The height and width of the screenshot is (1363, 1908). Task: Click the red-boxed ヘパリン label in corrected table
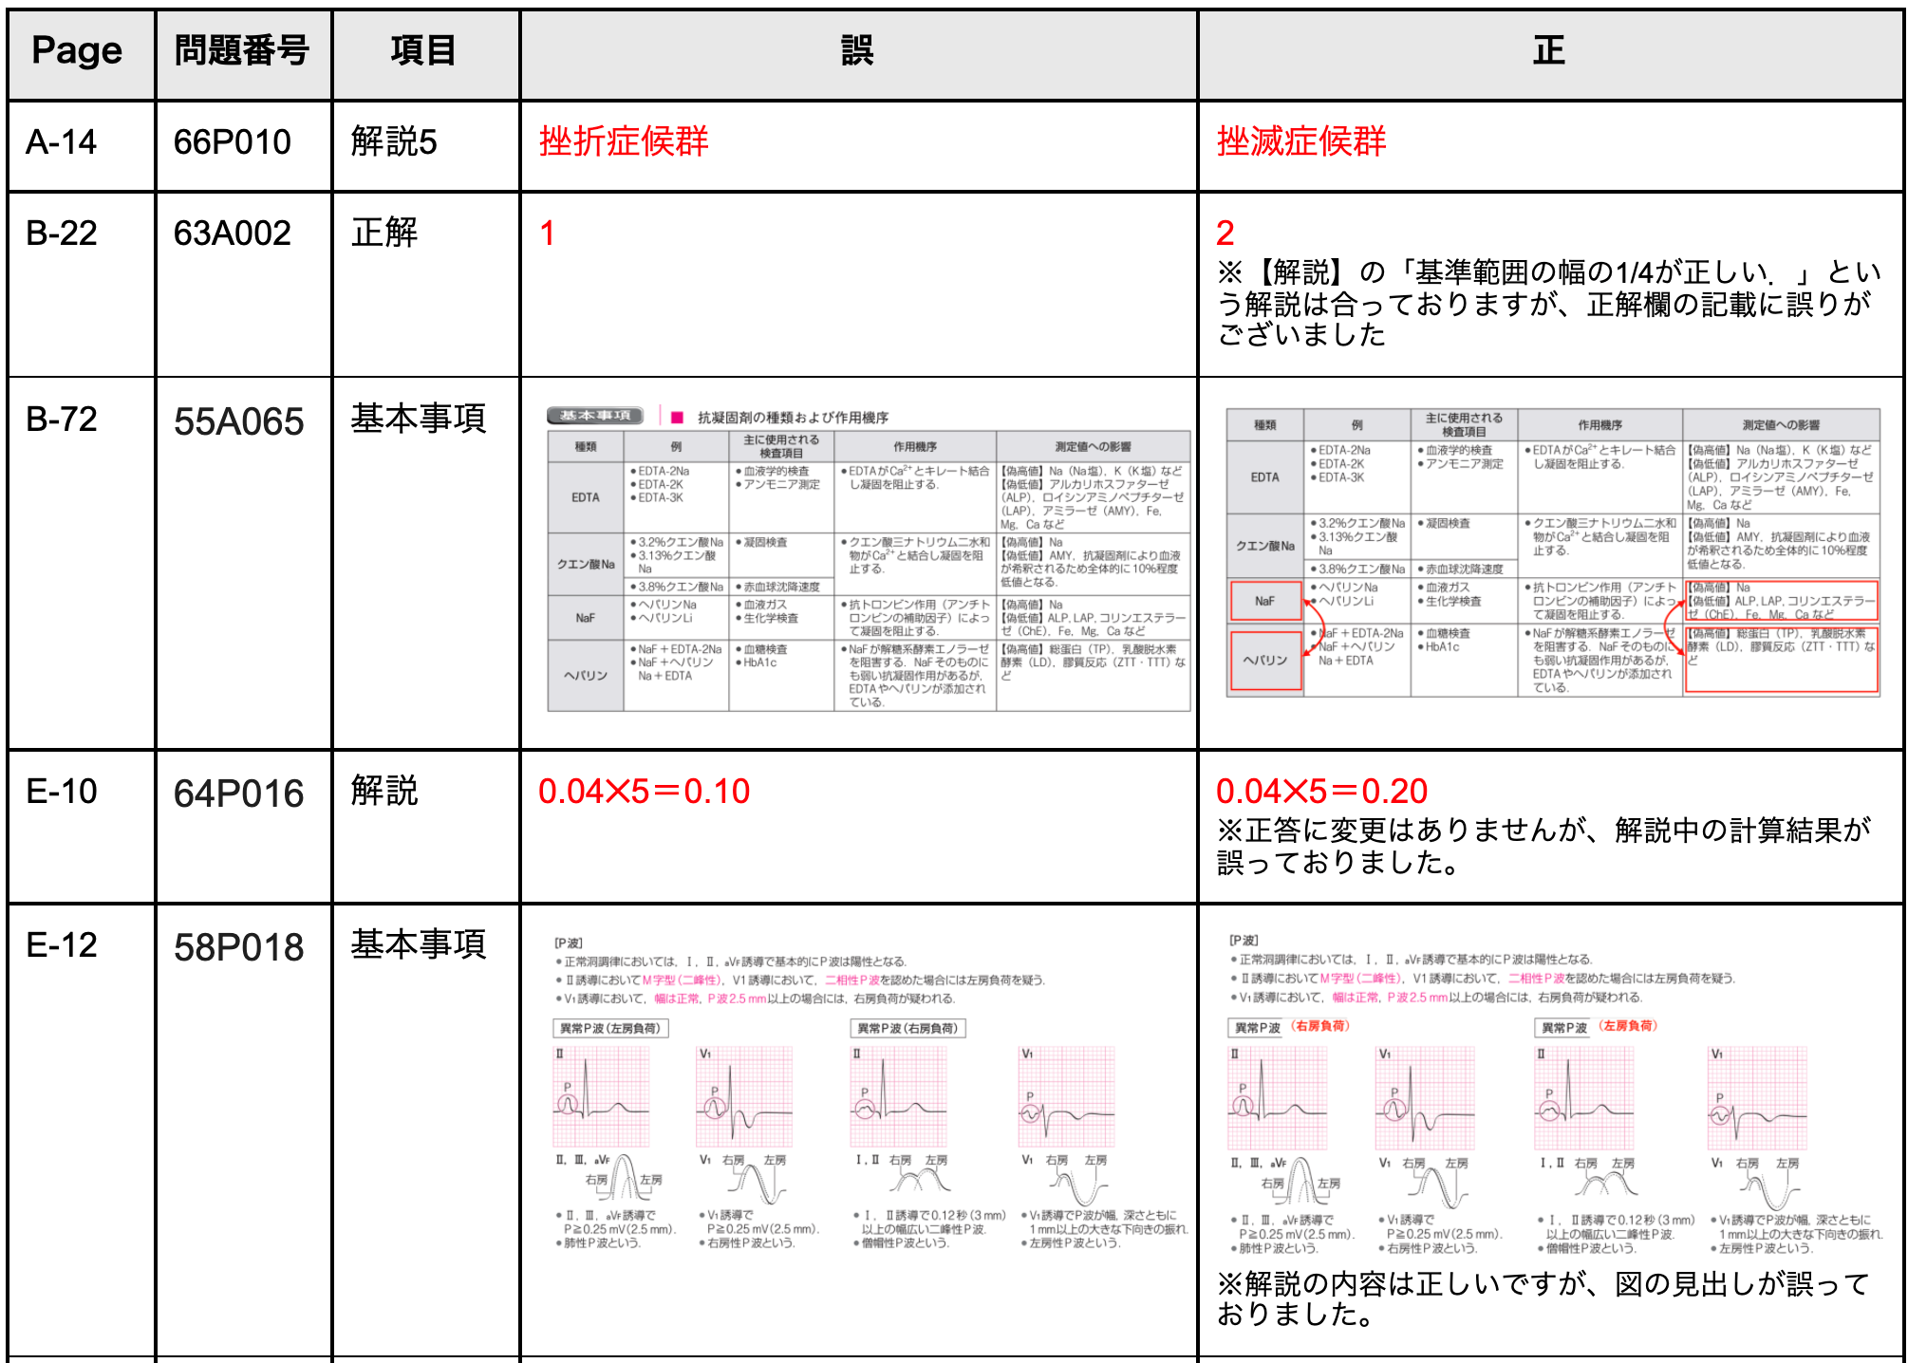[x=1265, y=660]
